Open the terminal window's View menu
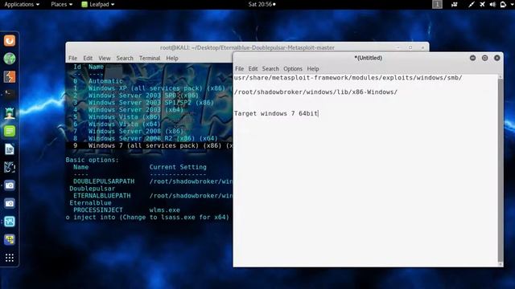Screen dimensions: 515x289 [x=105, y=58]
